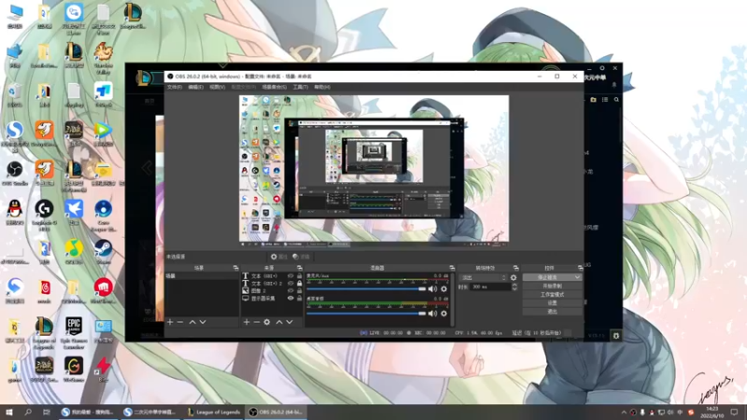Screen dimensions: 747x420
Task: Open the 视图(V) menu
Action: (218, 87)
